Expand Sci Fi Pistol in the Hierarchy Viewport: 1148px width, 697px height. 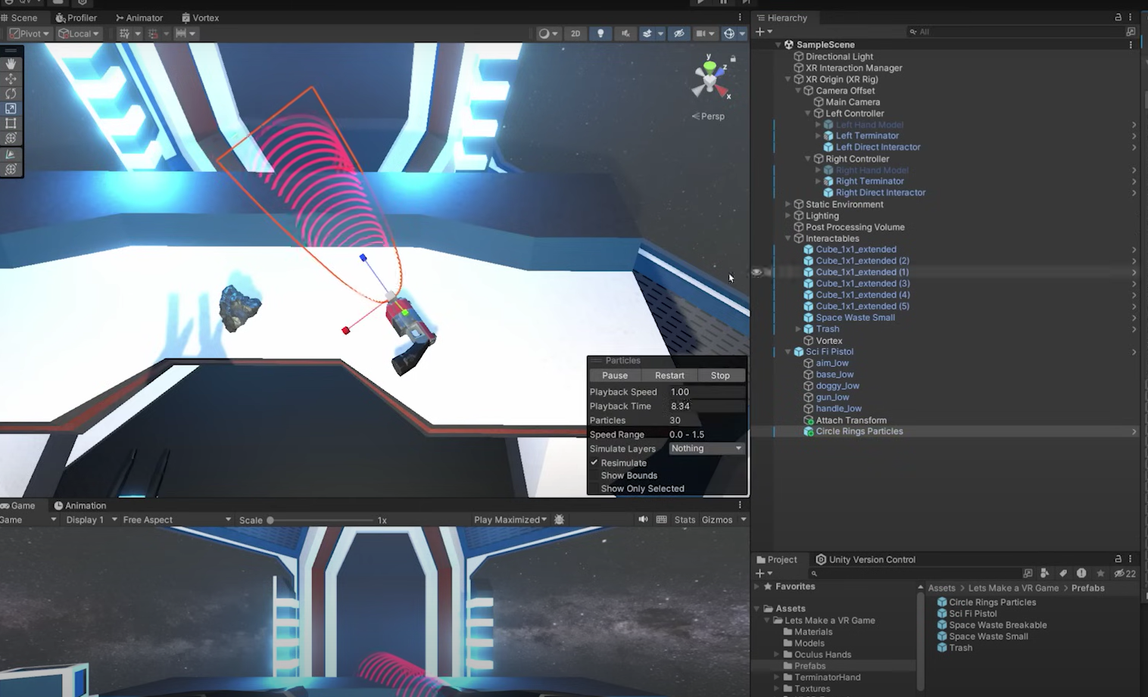[788, 351]
